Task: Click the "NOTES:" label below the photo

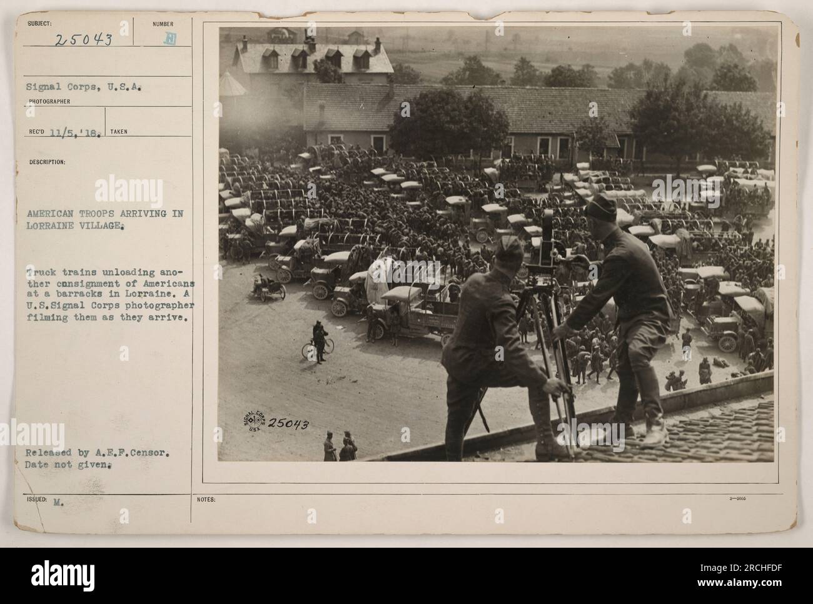Action: tap(206, 499)
